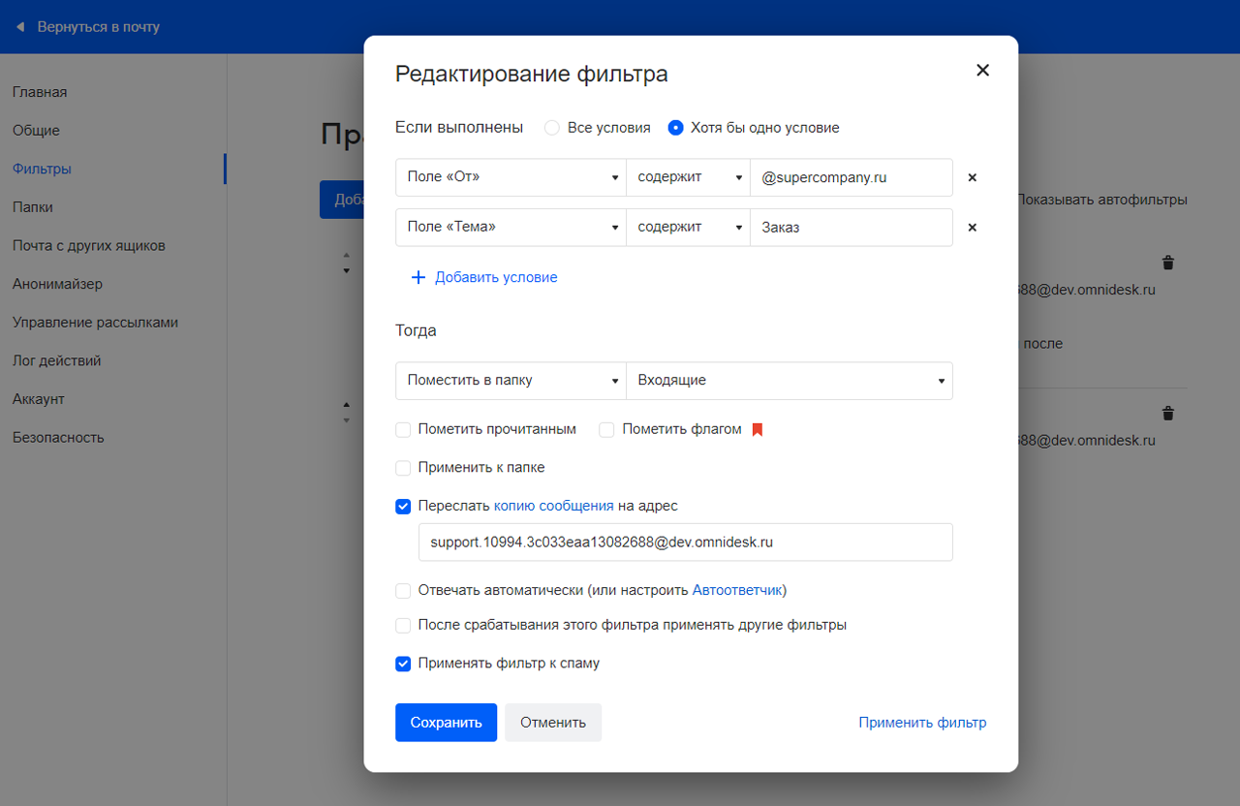1240x806 pixels.
Task: Uncheck the Переслать копию сообщения checkbox
Action: tap(403, 506)
